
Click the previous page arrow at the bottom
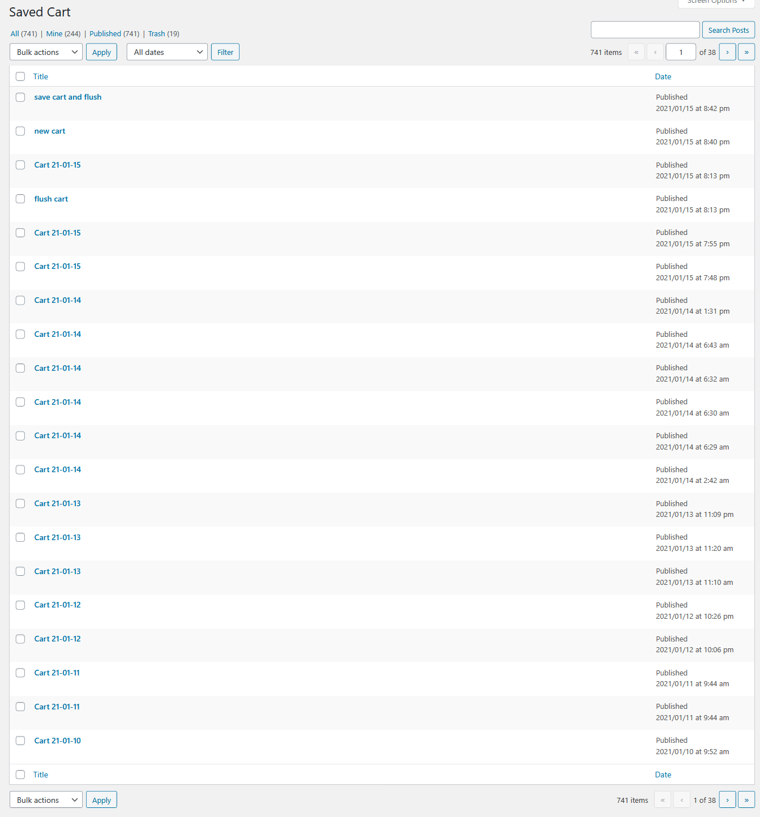click(682, 799)
